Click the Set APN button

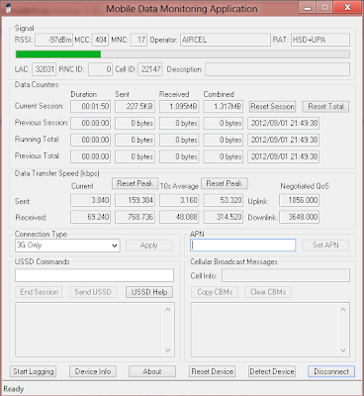325,246
